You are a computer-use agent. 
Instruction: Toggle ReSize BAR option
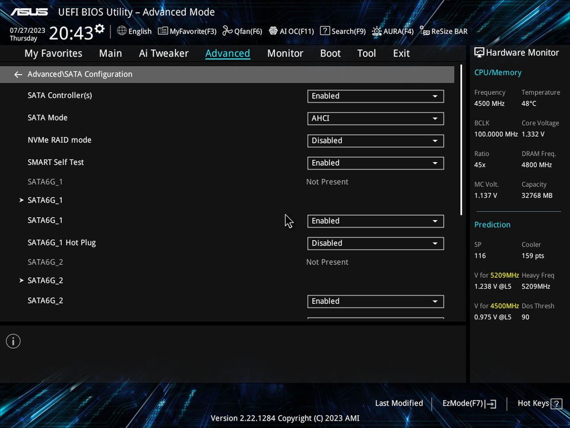pyautogui.click(x=444, y=31)
